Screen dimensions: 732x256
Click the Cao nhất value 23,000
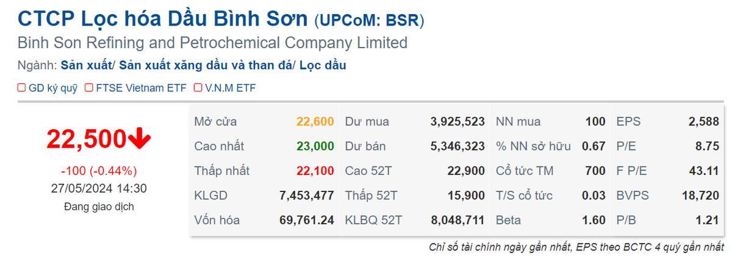pos(315,146)
